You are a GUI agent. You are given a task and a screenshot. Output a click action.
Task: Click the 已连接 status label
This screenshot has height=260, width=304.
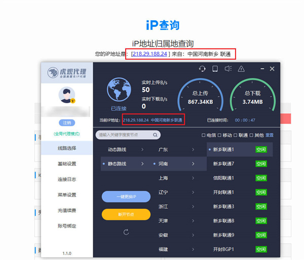(119, 108)
